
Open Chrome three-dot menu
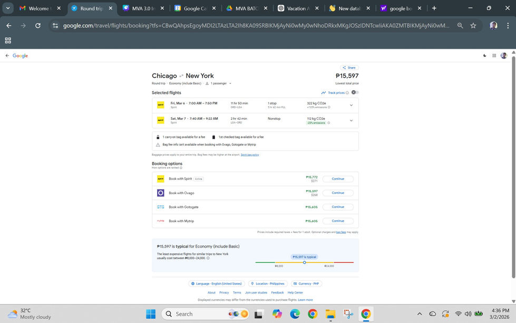coord(508,25)
